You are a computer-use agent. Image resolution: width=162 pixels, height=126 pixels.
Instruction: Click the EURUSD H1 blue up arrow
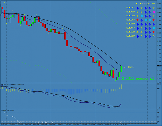[137, 36]
